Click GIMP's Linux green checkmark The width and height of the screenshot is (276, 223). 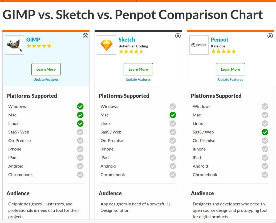point(80,124)
